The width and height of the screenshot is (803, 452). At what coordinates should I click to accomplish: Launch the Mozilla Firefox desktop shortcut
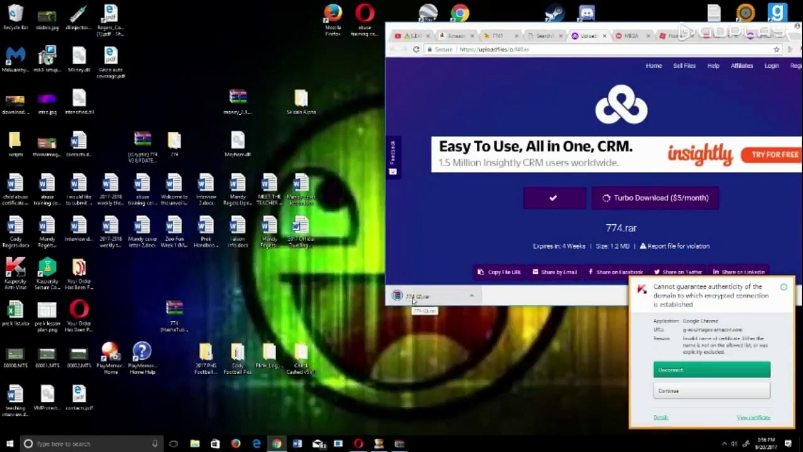(333, 20)
